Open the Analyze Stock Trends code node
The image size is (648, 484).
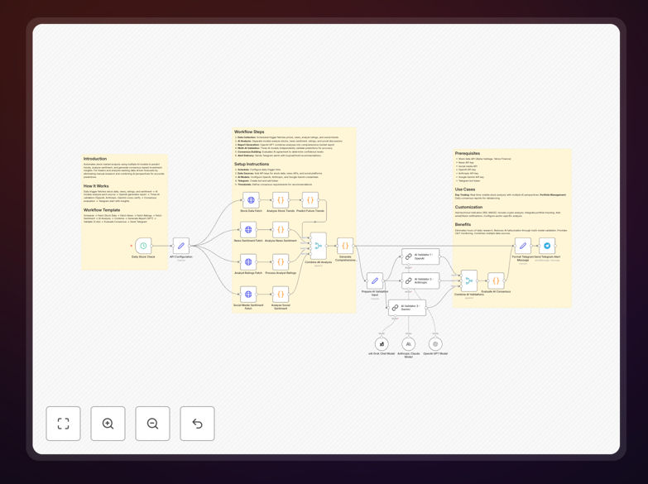[281, 200]
